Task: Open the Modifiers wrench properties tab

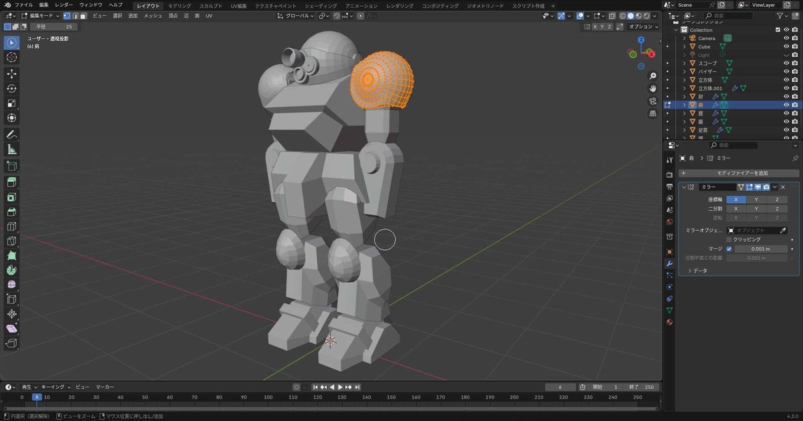Action: pos(669,263)
